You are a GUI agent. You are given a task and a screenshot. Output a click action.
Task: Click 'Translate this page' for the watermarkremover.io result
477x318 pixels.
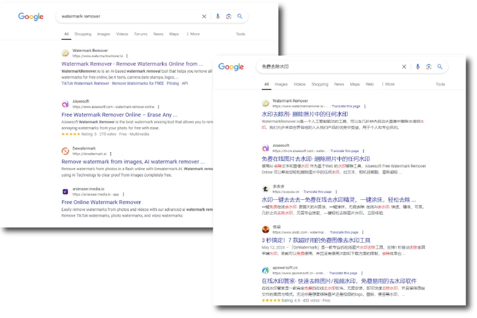tap(346, 107)
